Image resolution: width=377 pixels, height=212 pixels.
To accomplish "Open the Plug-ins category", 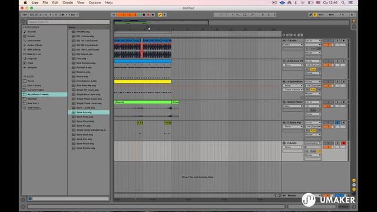I will [32, 58].
